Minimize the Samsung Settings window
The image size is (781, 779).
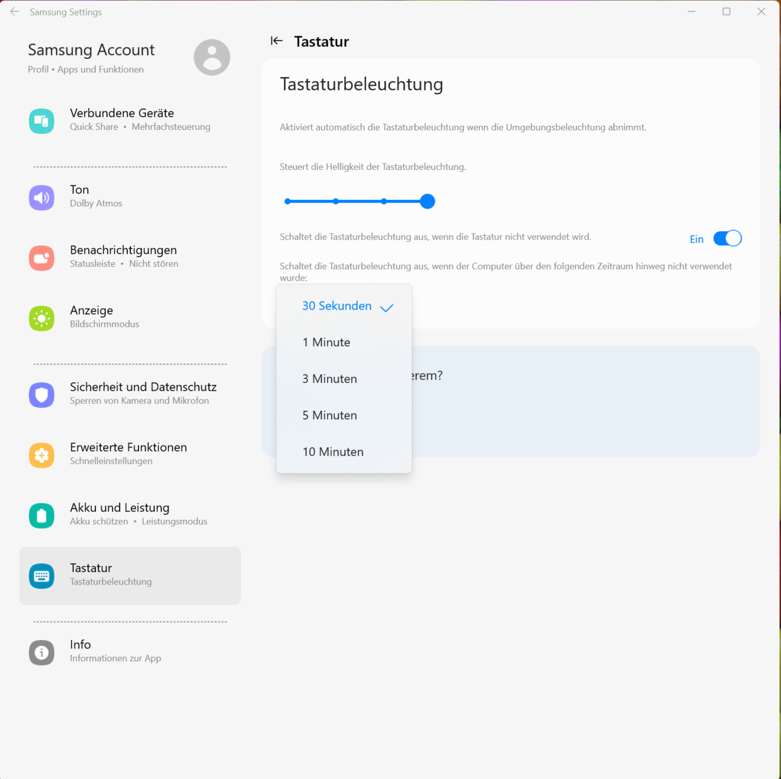(691, 12)
